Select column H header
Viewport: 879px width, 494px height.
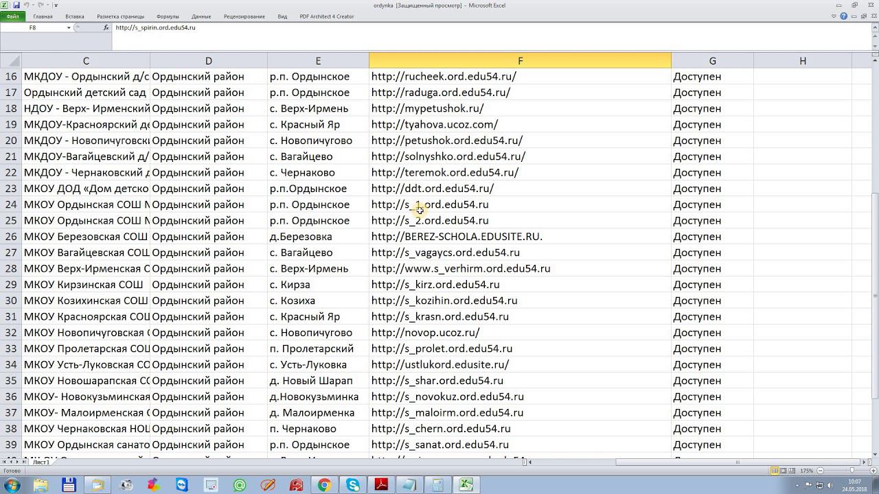coord(802,60)
